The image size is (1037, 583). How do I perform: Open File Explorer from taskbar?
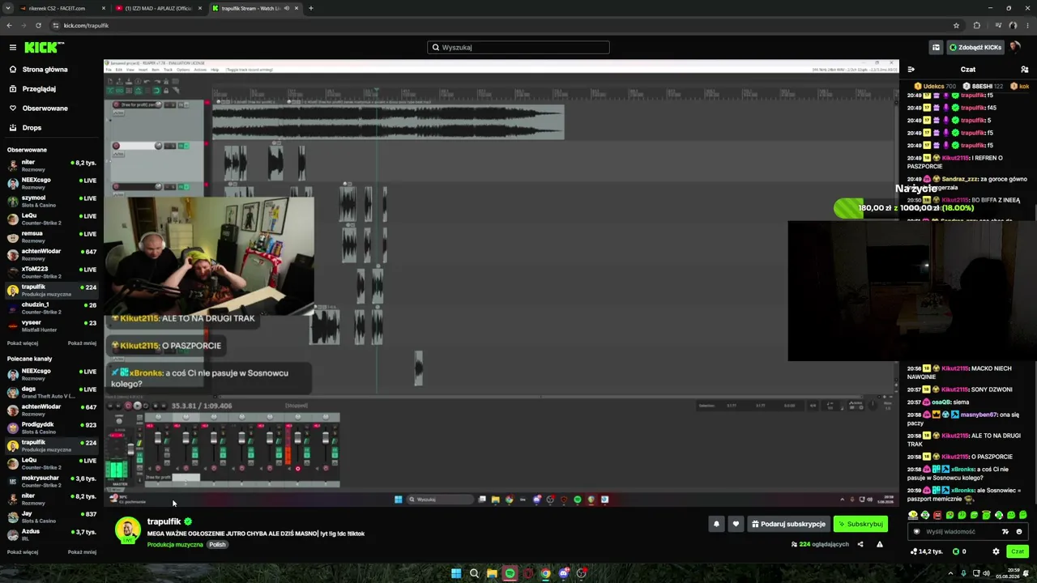click(492, 573)
